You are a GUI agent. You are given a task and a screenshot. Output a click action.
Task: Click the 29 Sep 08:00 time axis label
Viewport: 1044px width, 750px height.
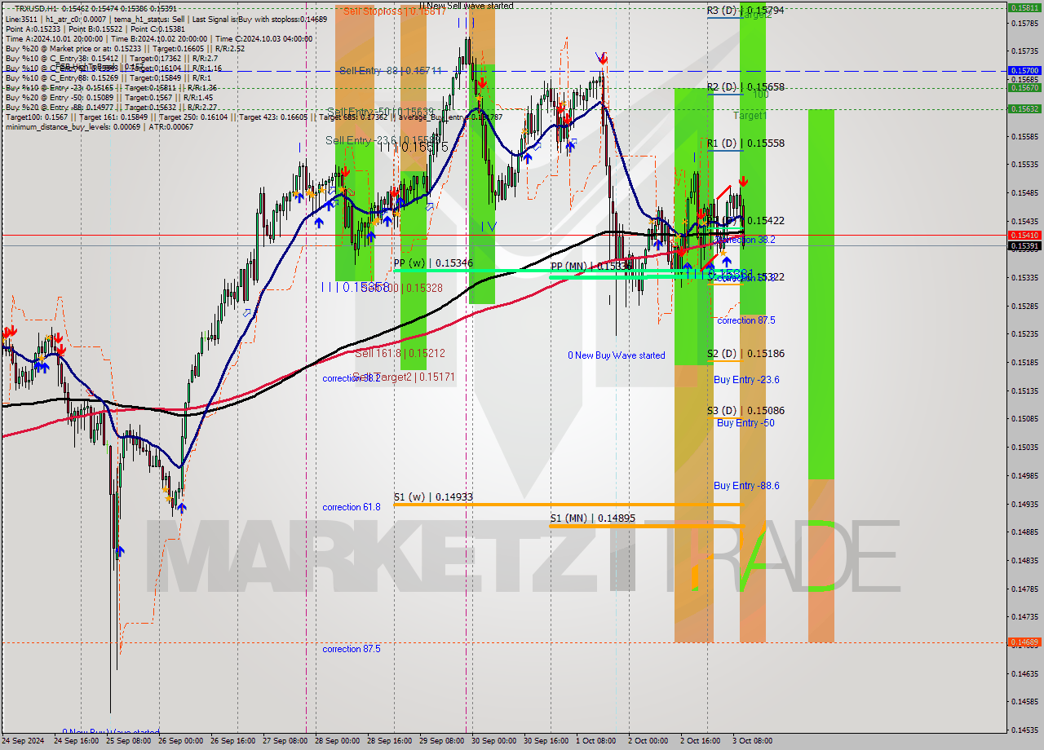[x=441, y=741]
